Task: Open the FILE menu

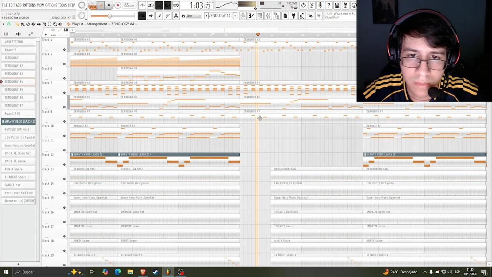Action: click(5, 5)
